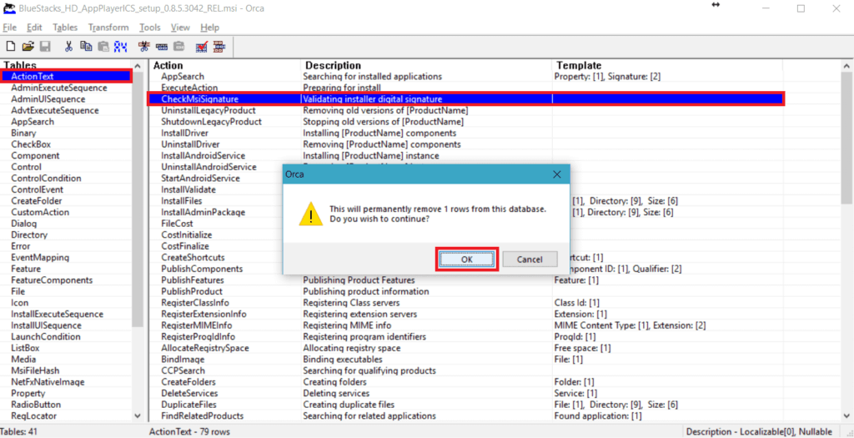Select the Icon table

pos(20,303)
